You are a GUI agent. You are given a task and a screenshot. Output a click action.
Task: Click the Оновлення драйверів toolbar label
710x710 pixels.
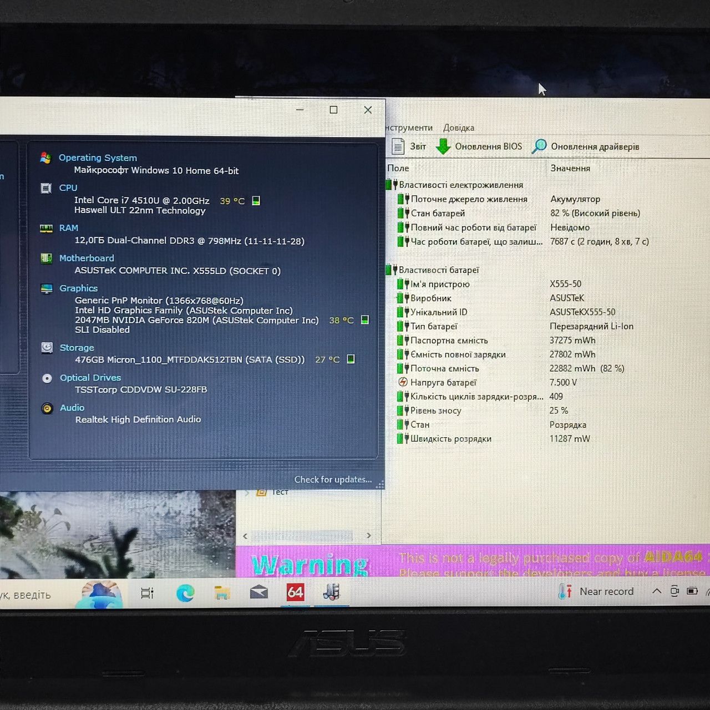click(595, 146)
